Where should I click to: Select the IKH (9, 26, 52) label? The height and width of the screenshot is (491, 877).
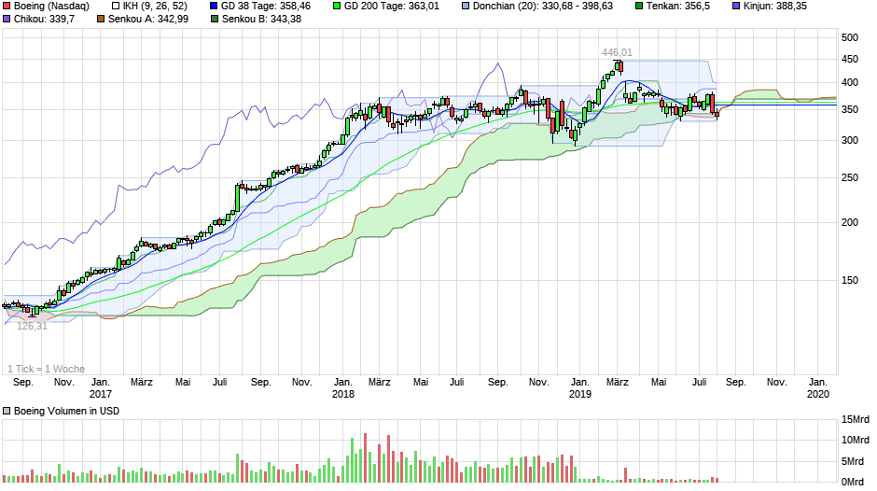tap(155, 7)
